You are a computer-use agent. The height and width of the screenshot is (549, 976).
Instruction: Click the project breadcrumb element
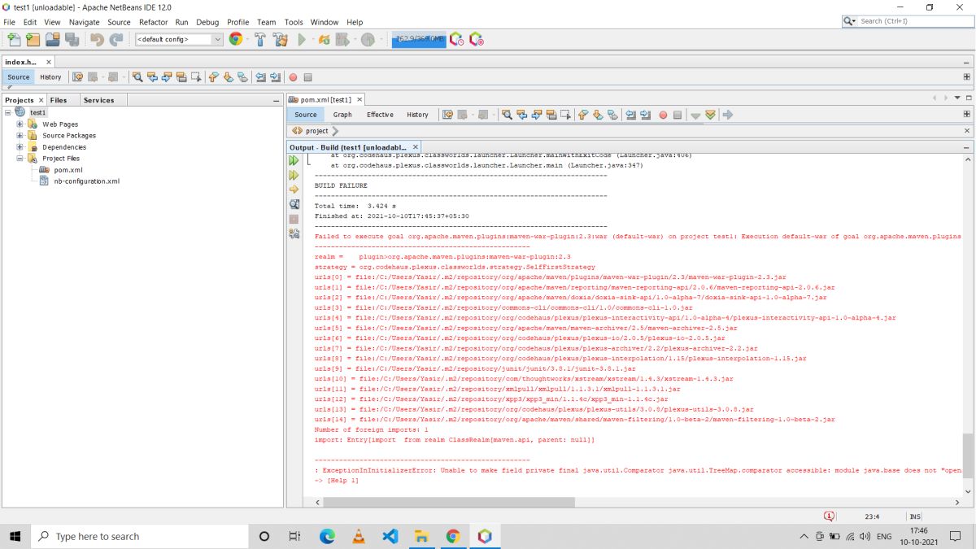(x=317, y=131)
